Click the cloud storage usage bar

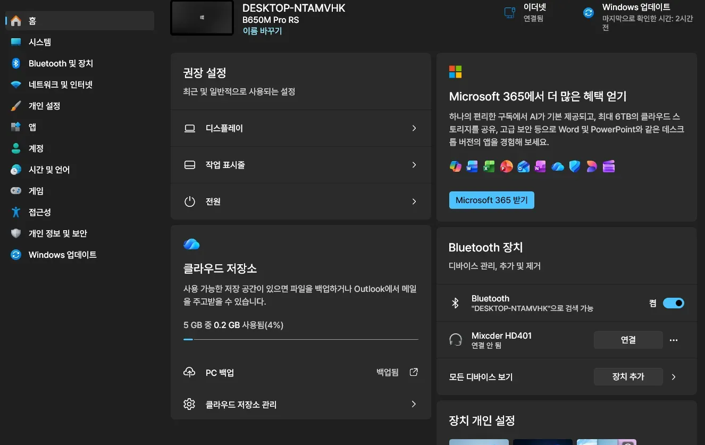point(300,339)
